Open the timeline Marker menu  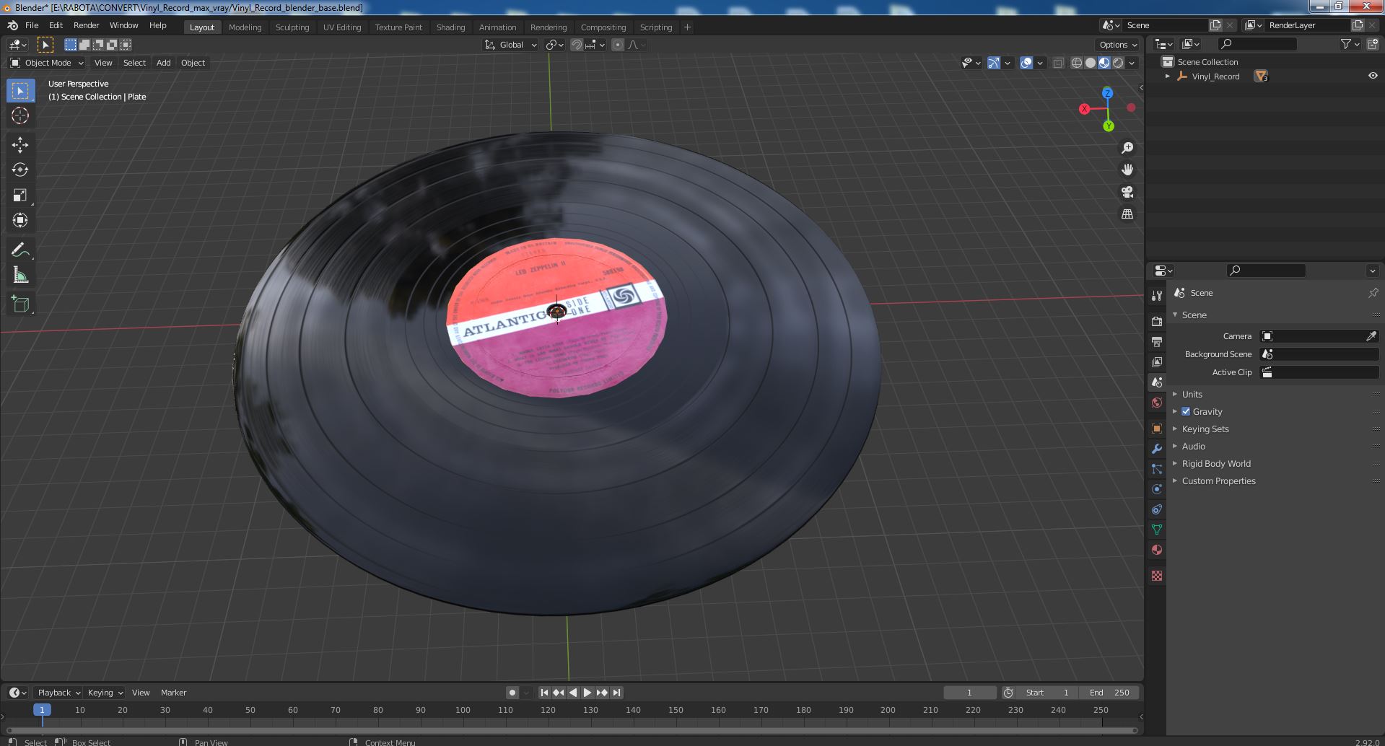coord(173,693)
